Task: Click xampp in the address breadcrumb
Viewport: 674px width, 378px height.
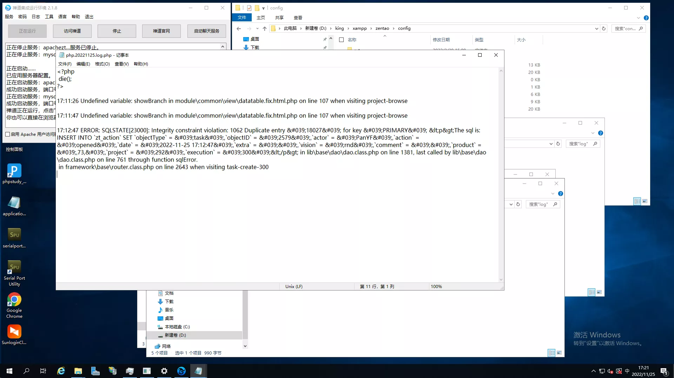Action: pyautogui.click(x=359, y=28)
